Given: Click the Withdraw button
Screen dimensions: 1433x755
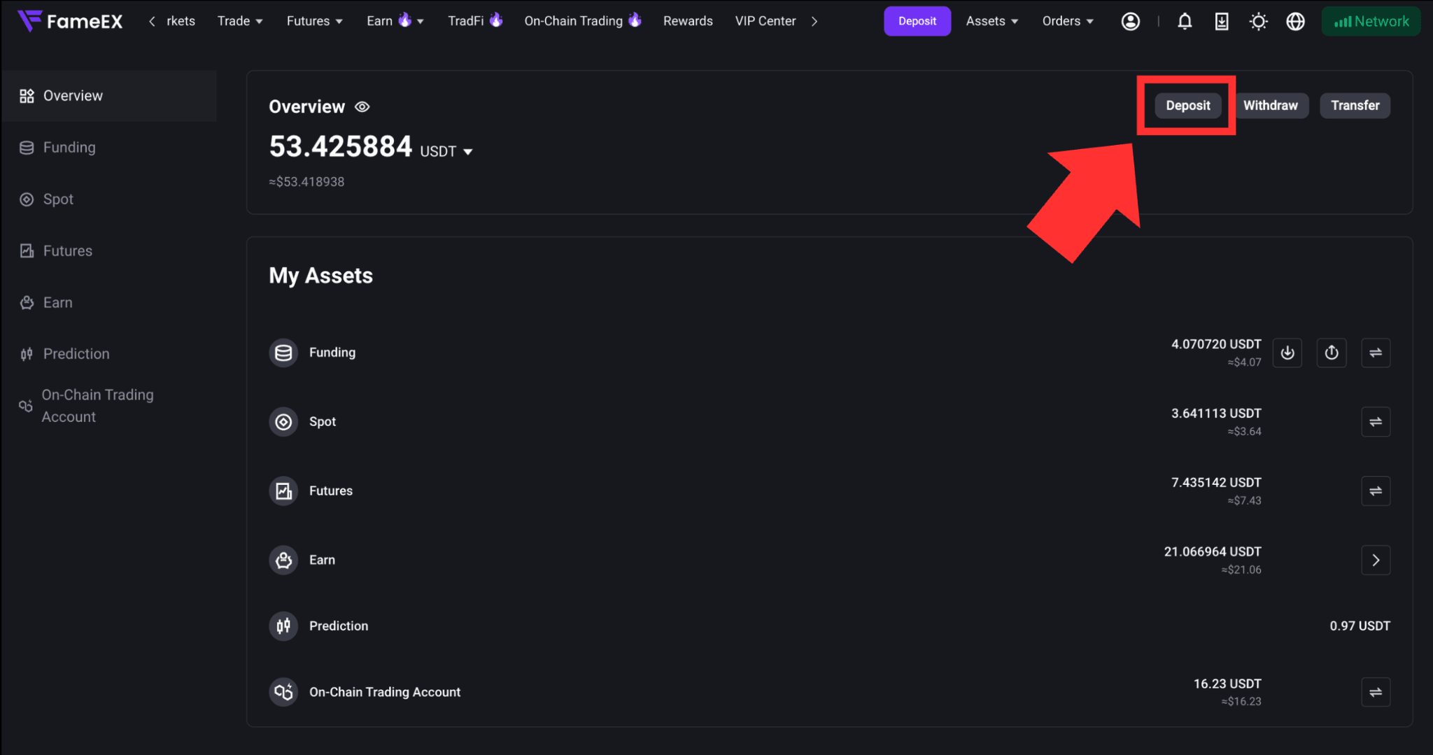Looking at the screenshot, I should pos(1270,106).
